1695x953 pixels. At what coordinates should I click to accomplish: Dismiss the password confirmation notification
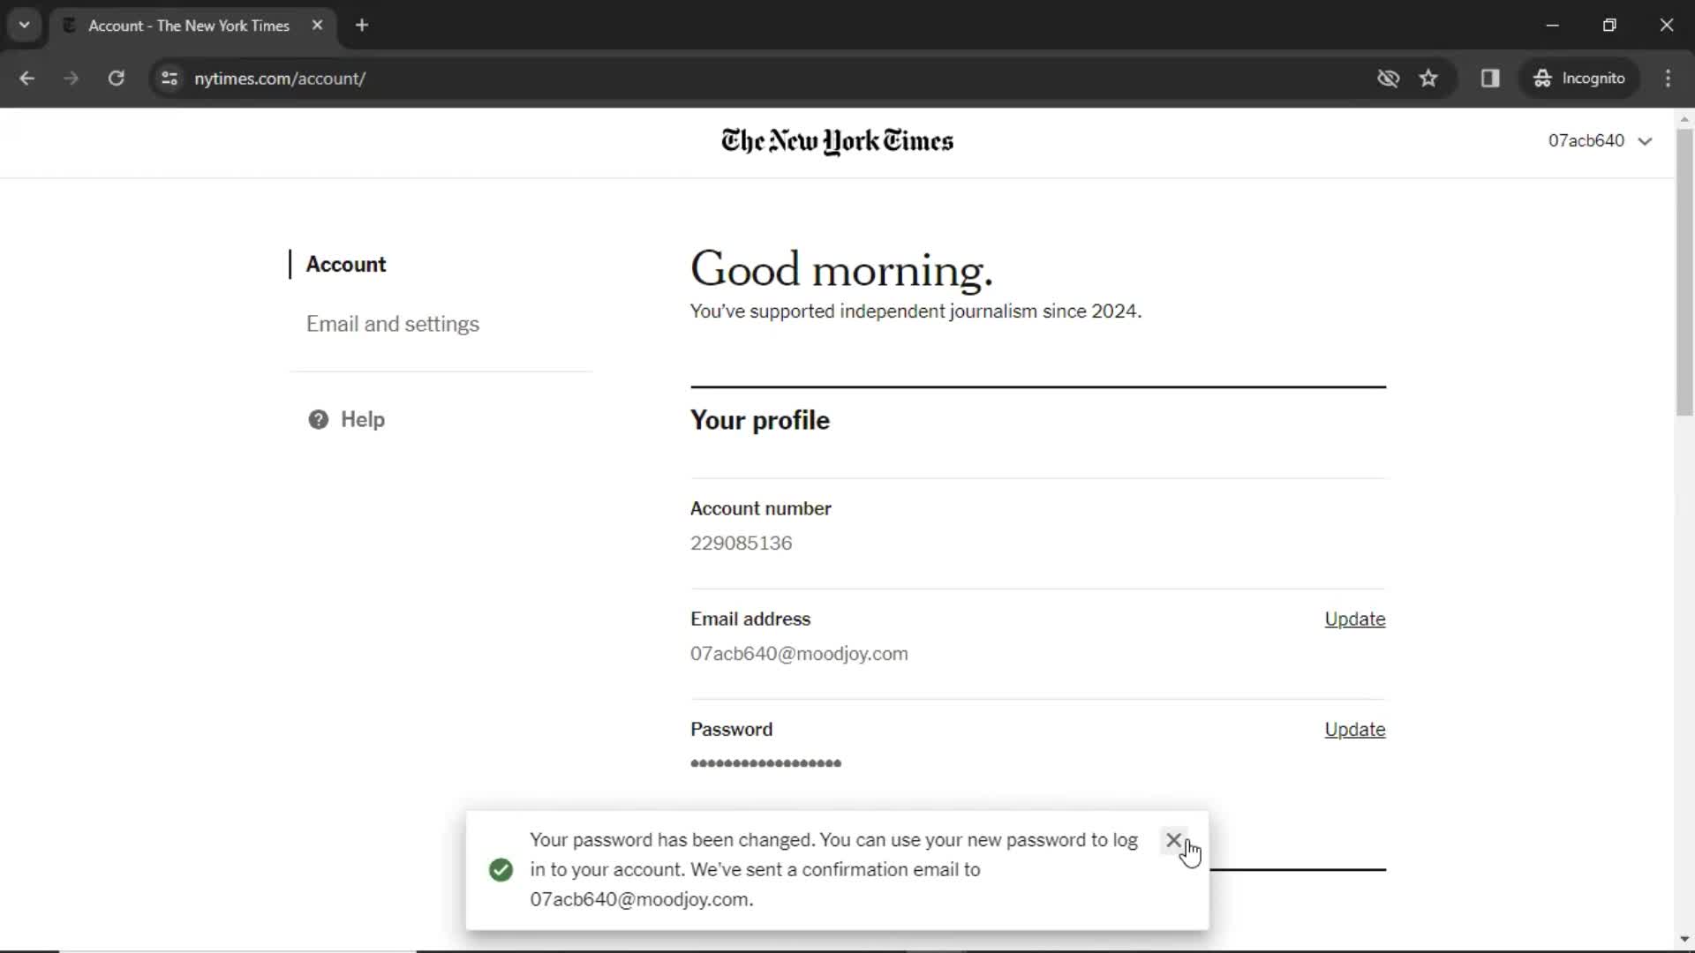point(1172,839)
